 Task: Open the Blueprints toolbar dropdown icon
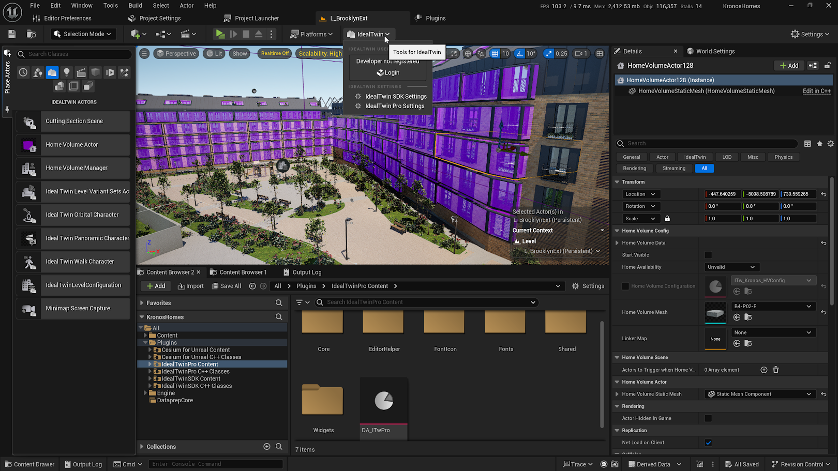coord(163,34)
